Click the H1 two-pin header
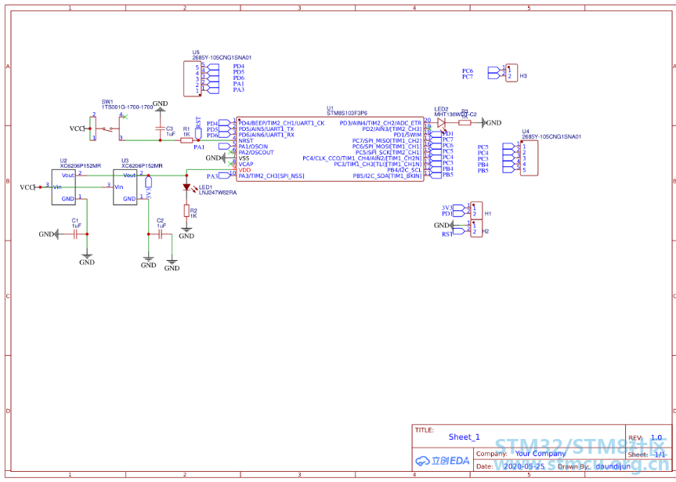The width and height of the screenshot is (676, 482). point(476,211)
